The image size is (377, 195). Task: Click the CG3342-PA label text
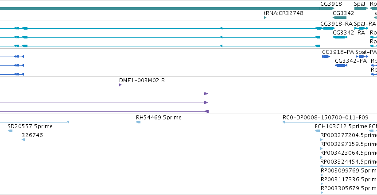coord(351,61)
